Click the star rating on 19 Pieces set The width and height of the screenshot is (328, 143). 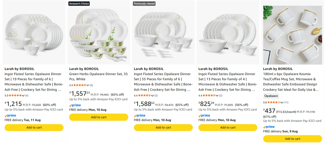[15, 96]
